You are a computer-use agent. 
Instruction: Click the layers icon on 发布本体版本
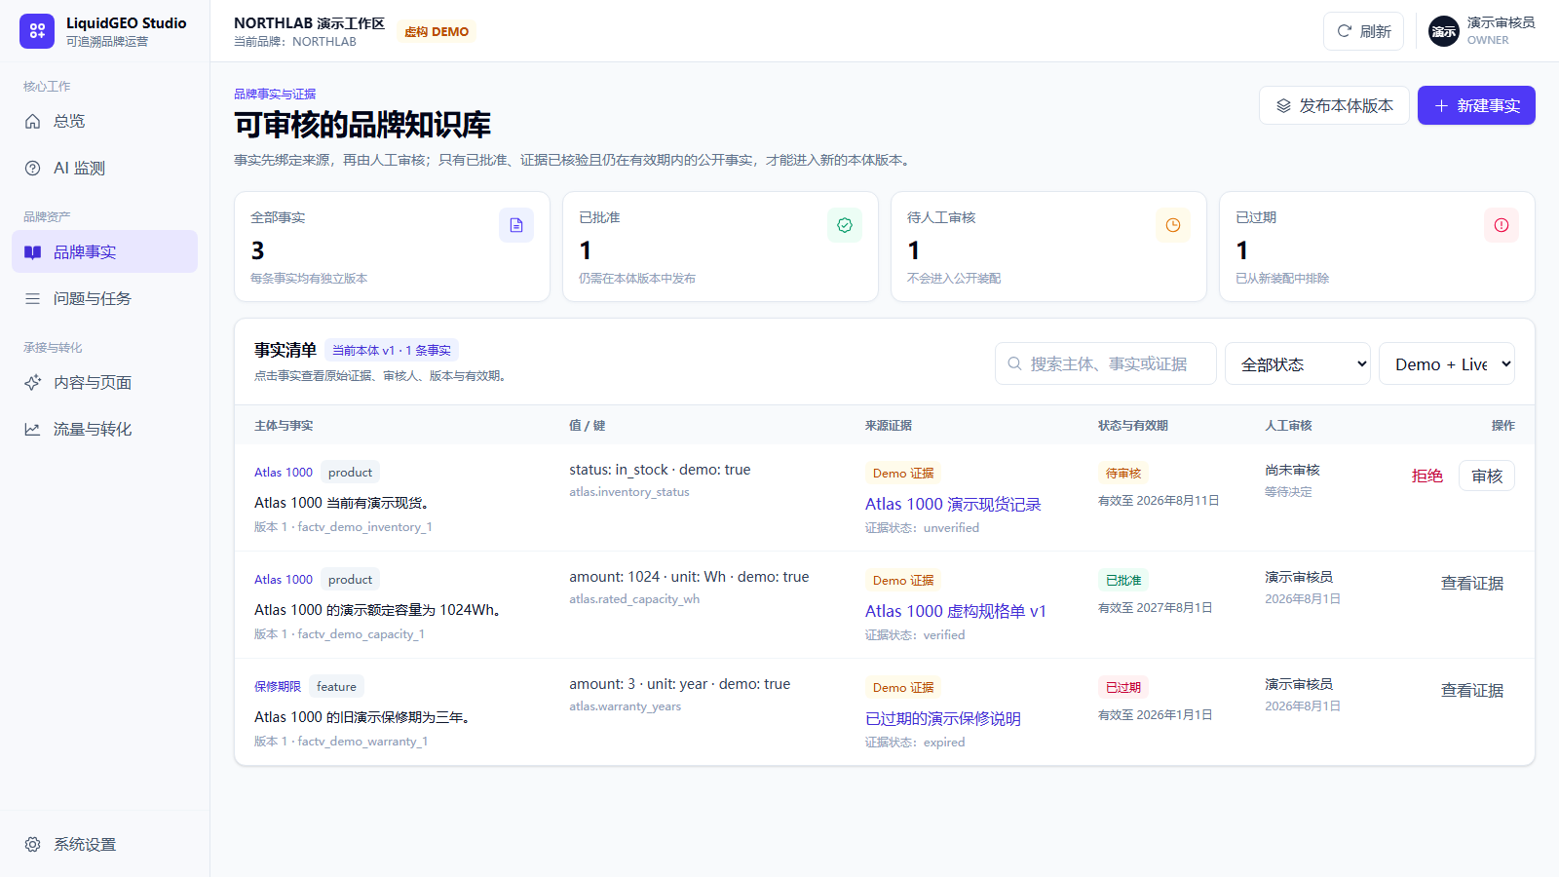click(x=1283, y=105)
